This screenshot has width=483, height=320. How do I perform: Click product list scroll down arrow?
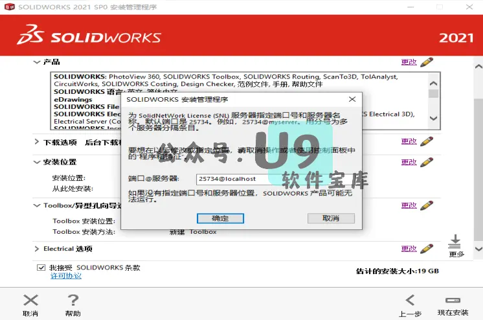point(433,119)
